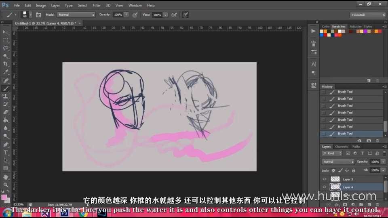Screen dimensions: 388x218
Task: Select the Crop tool in toolbar
Action: click(x=6, y=64)
